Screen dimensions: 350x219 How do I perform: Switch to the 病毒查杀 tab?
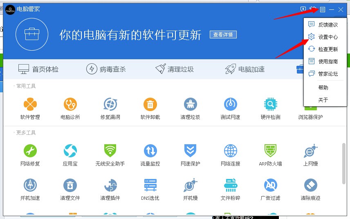pyautogui.click(x=106, y=69)
